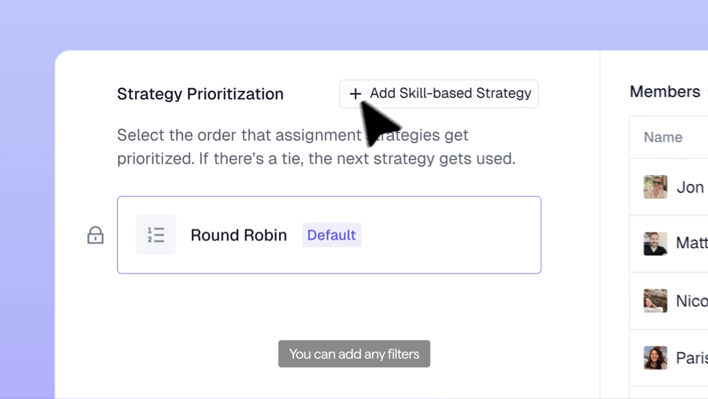Open the member named Matt
Screen dimensions: 708x399
(692, 243)
